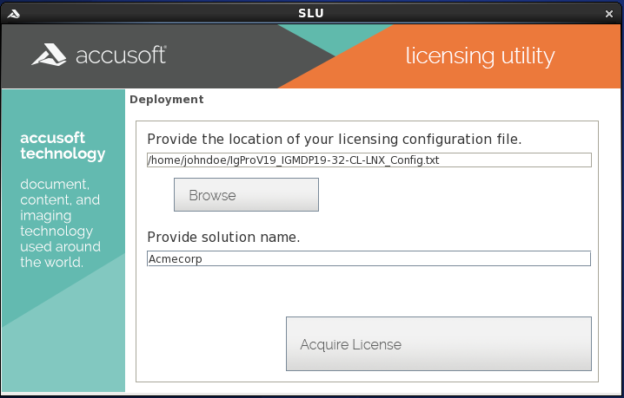
Task: Focus the licensing configuration file path field
Action: 368,160
